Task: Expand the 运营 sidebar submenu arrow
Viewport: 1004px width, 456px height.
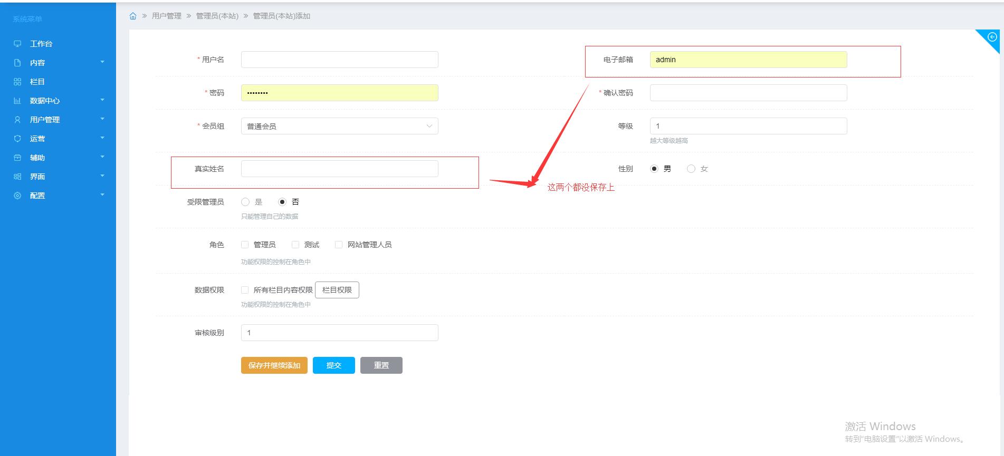Action: click(x=102, y=138)
